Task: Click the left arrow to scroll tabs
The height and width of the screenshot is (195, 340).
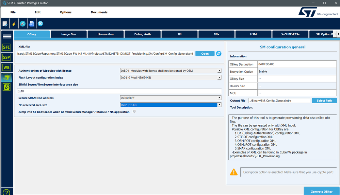Action: [335, 34]
